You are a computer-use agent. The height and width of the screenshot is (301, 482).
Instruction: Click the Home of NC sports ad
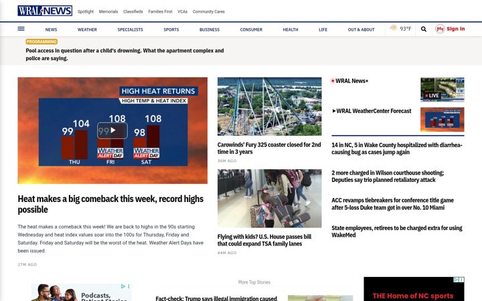[414, 289]
